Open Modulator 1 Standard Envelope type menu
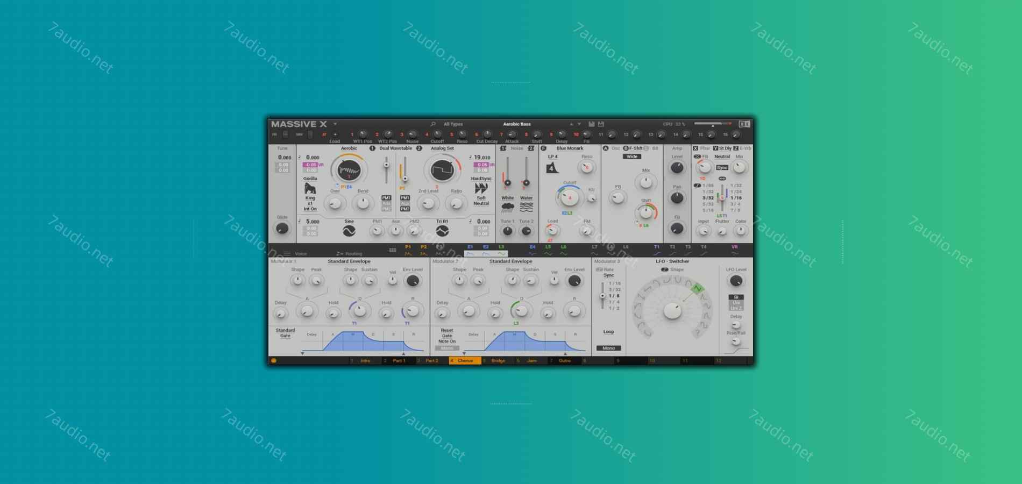The width and height of the screenshot is (1022, 484). 349,261
